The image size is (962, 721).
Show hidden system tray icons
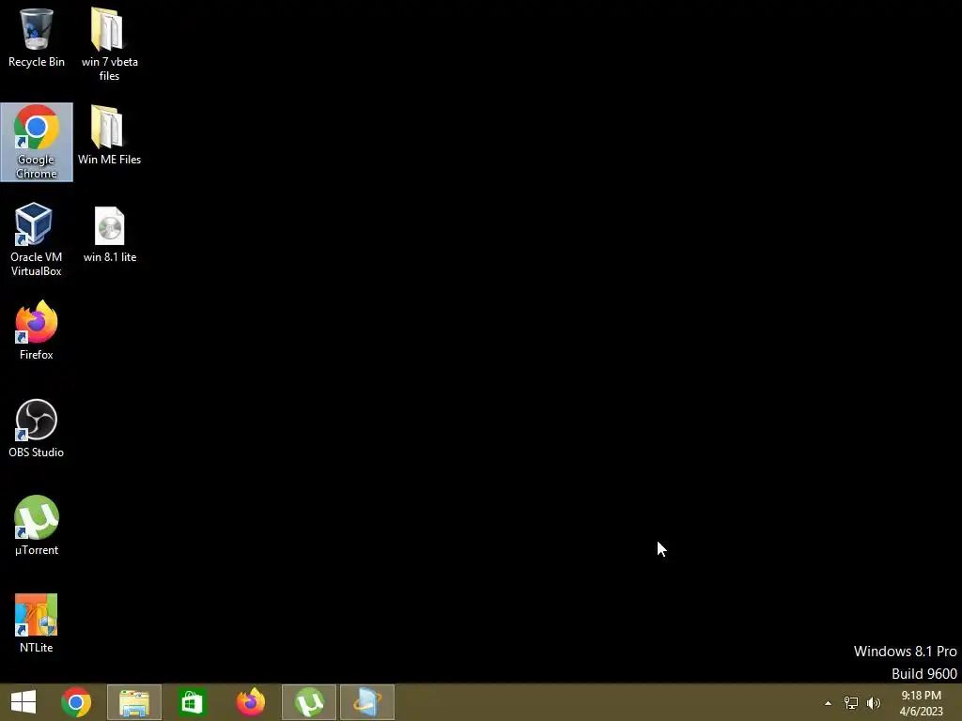829,703
